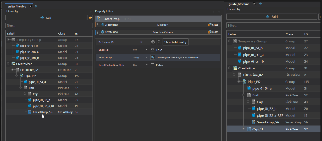Select pipe_01_32_a_REF row in left Hierarchy
322x141 pixels.
click(49, 106)
